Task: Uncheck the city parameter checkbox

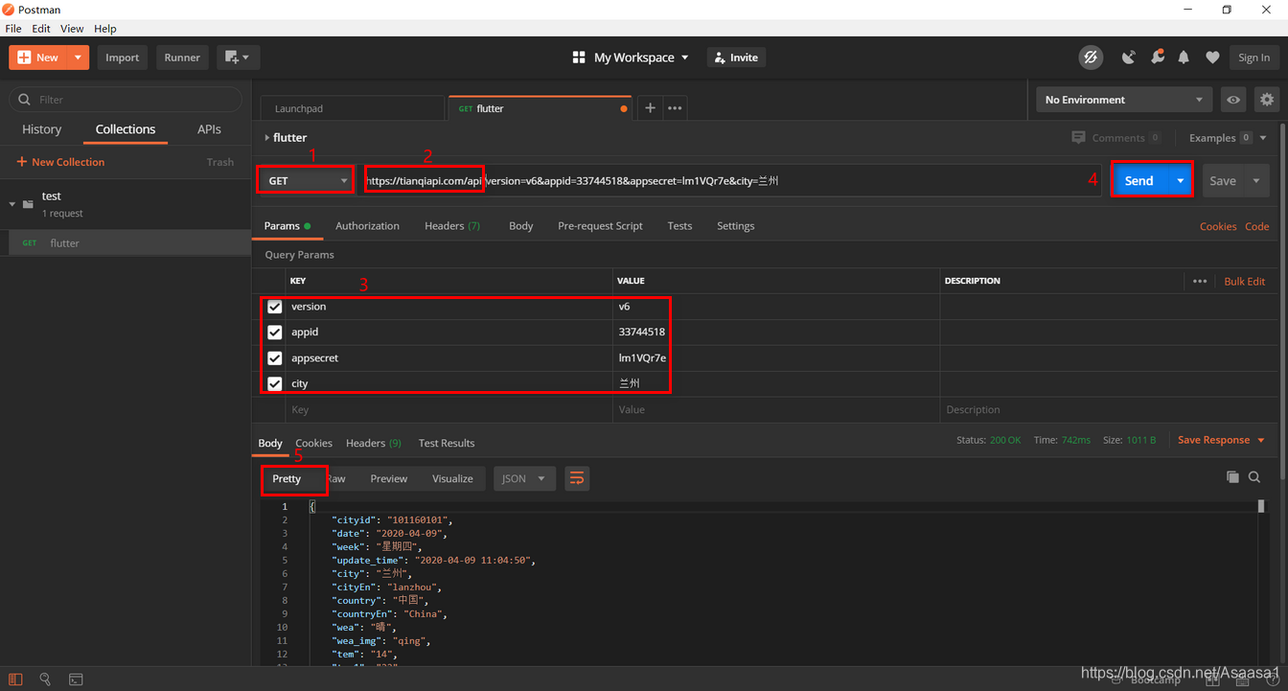Action: tap(275, 383)
